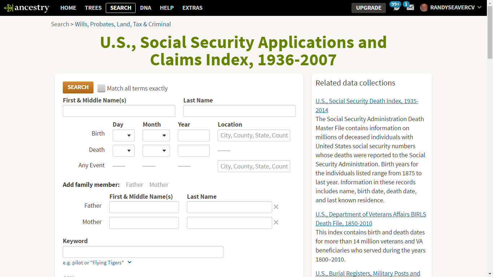Click the Death Year input
Screen dimensions: 493x277
(x=194, y=150)
